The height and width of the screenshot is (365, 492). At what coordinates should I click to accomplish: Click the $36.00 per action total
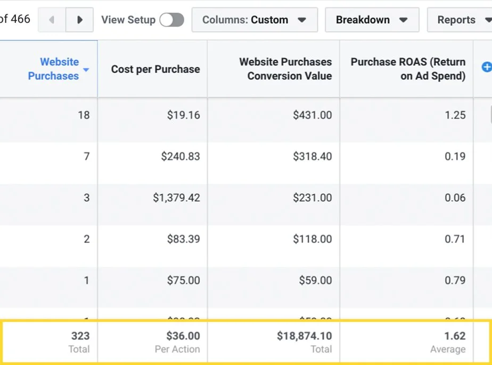point(183,336)
